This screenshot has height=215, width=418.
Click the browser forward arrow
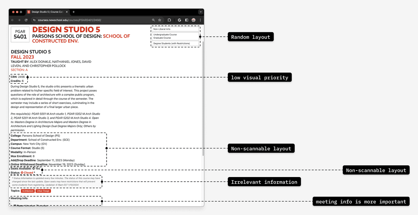pyautogui.click(x=19, y=20)
